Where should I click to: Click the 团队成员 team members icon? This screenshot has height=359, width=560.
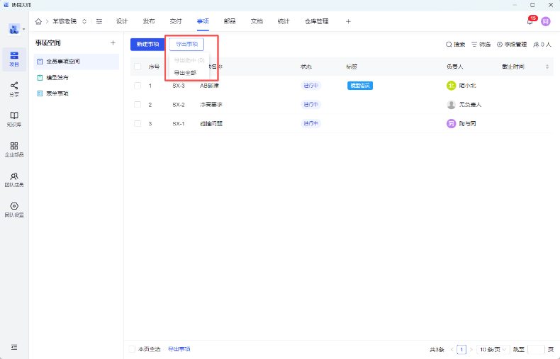pyautogui.click(x=14, y=176)
